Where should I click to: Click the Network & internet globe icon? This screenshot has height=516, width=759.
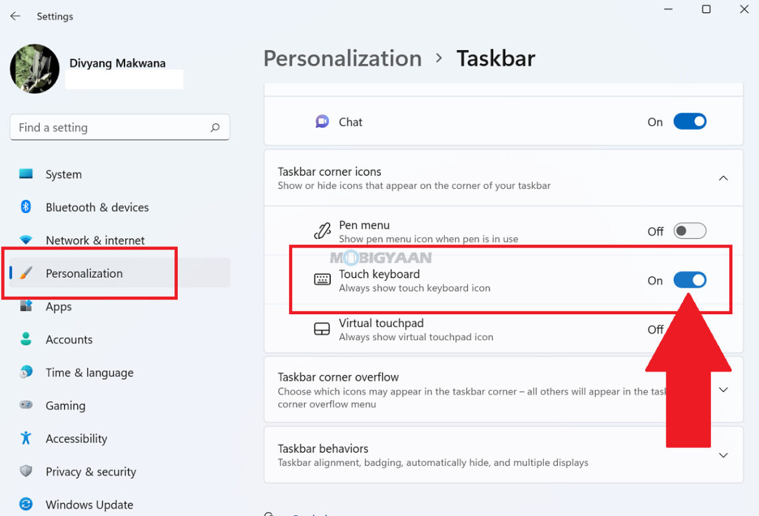point(26,240)
